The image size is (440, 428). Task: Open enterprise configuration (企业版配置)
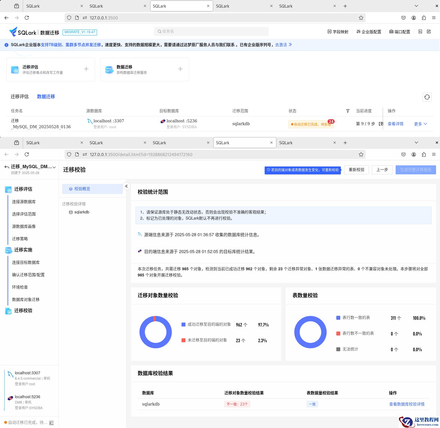tap(369, 32)
